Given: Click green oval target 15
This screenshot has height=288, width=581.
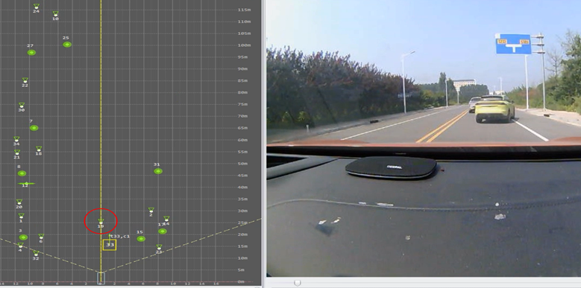Looking at the screenshot, I should [141, 239].
